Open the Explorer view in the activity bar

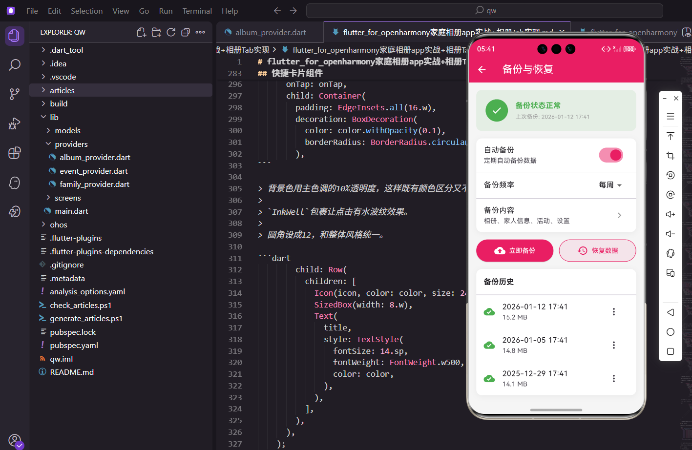[x=15, y=36]
